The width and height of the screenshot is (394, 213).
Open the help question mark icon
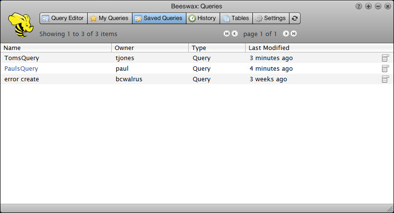tap(359, 6)
